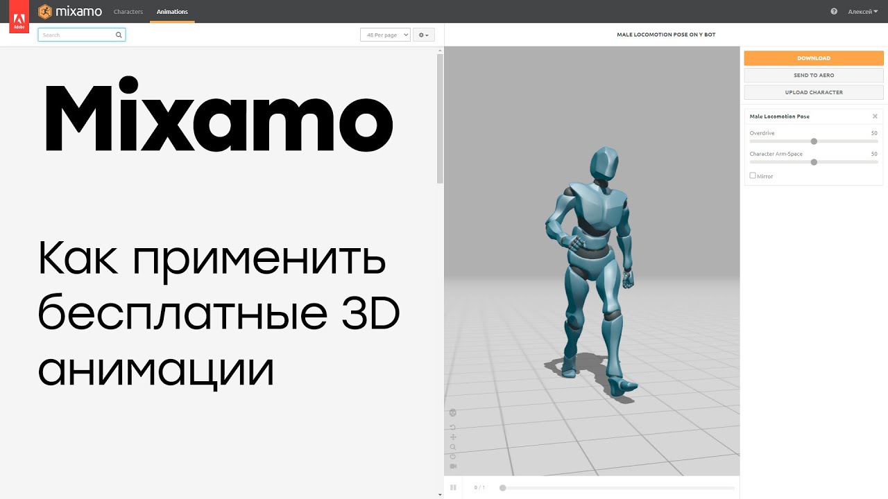888x499 pixels.
Task: Click the timeline scrubber handle
Action: (503, 488)
